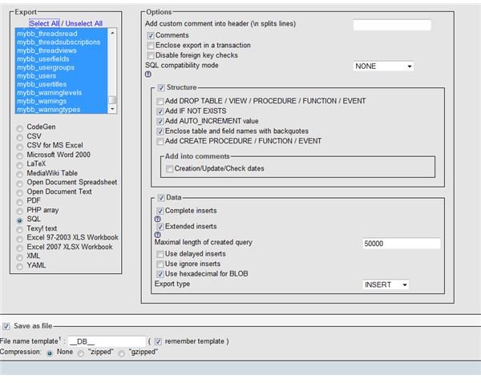481x383 pixels.
Task: Click table list scroll down arrow
Action: tap(112, 109)
